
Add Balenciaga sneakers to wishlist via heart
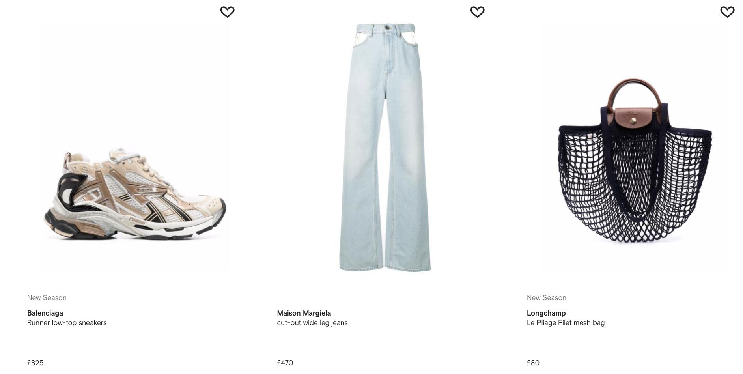tap(227, 12)
